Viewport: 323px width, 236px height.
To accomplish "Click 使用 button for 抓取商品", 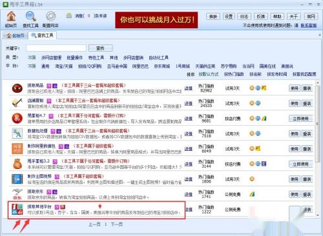I will pos(295,88).
